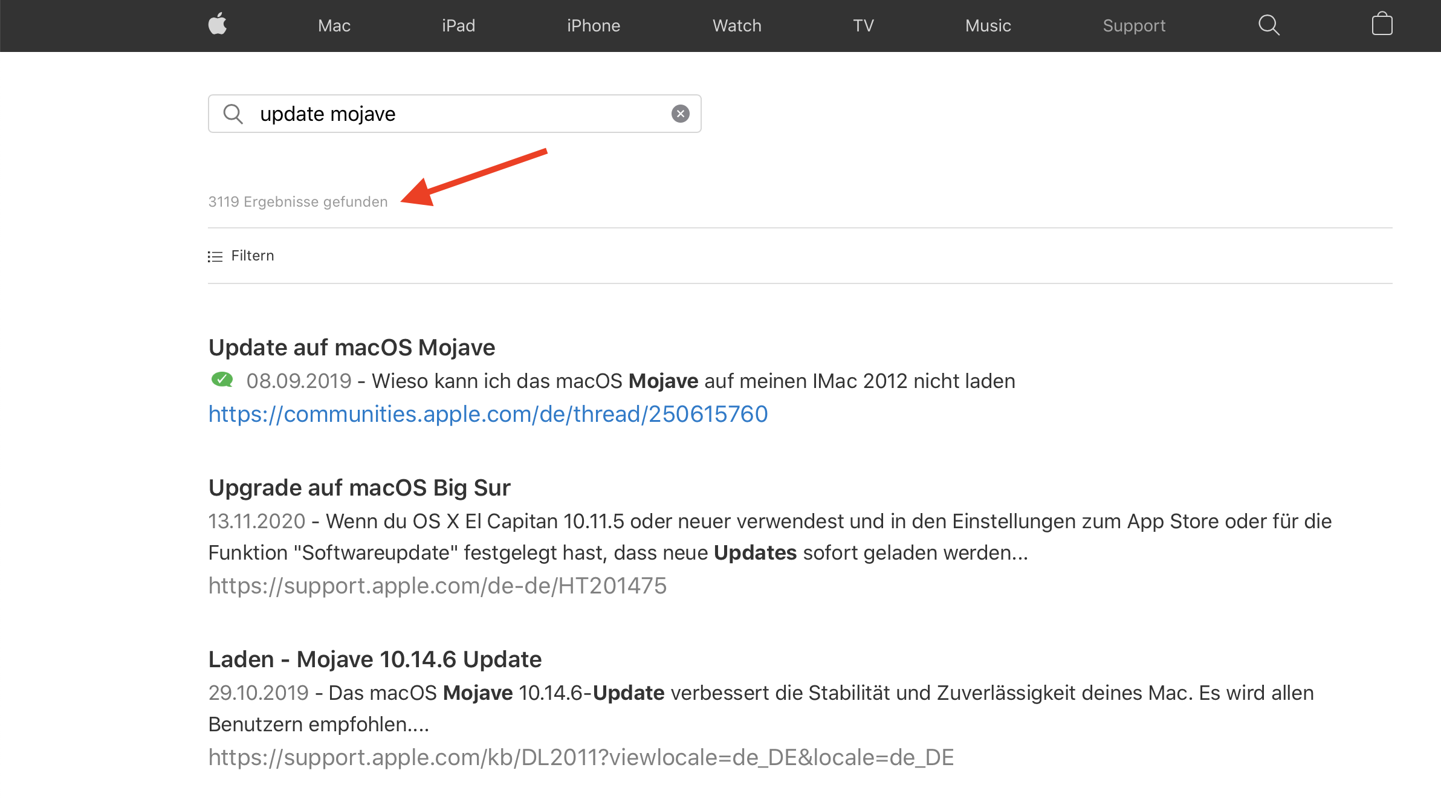Select TV in the navigation bar
Viewport: 1441px width, 805px height.
(863, 25)
